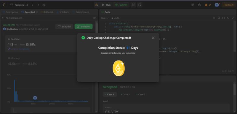Screen dimensions: 237x114
Task: Click the Premium button
Action: click(x=228, y=5)
